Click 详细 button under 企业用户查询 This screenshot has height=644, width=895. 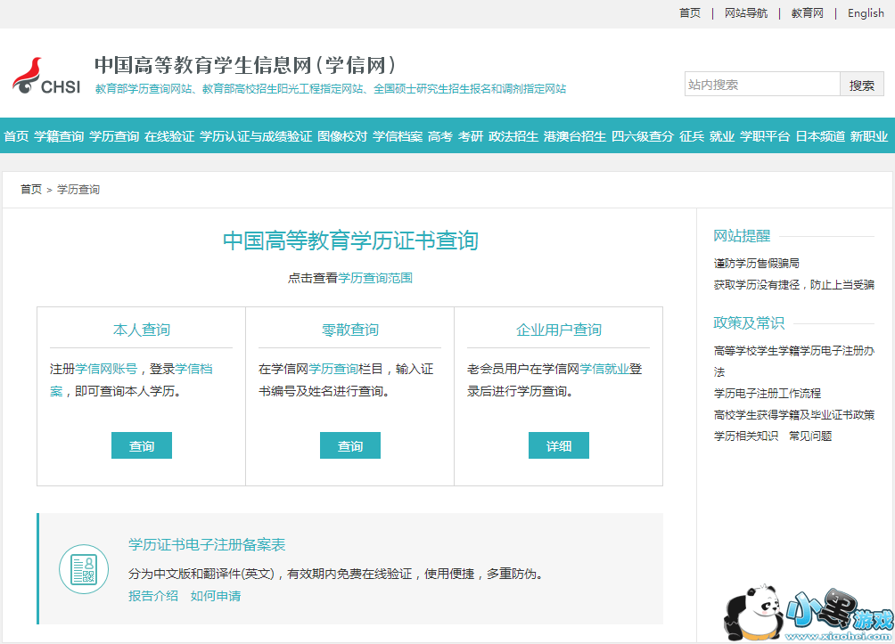pos(559,445)
